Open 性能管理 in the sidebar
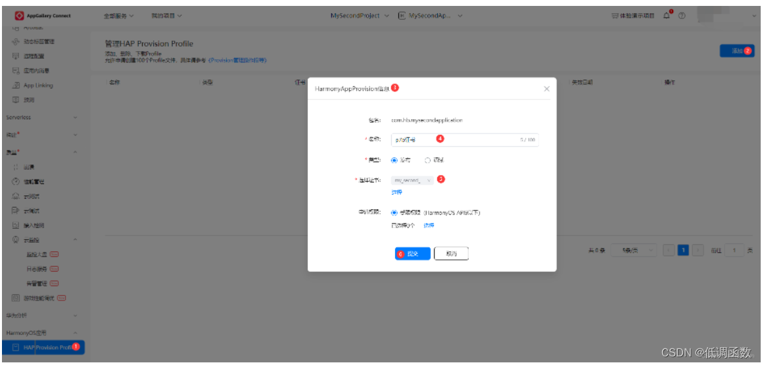This screenshot has height=365, width=762. [x=34, y=182]
